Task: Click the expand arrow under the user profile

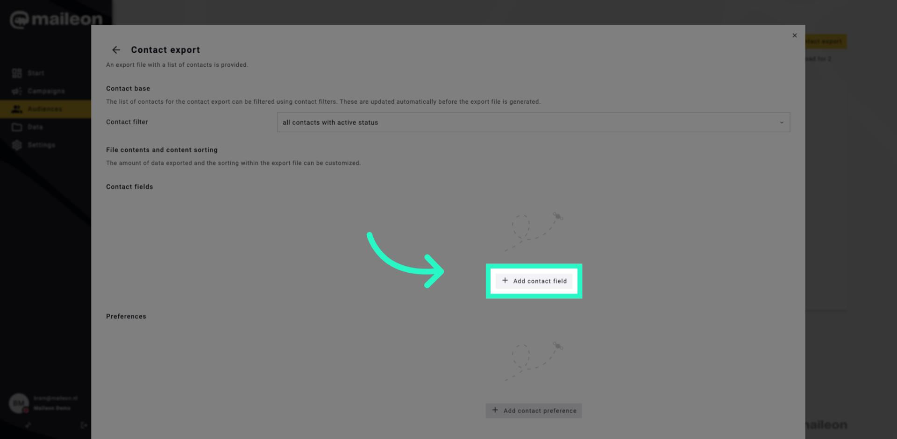Action: click(x=28, y=425)
